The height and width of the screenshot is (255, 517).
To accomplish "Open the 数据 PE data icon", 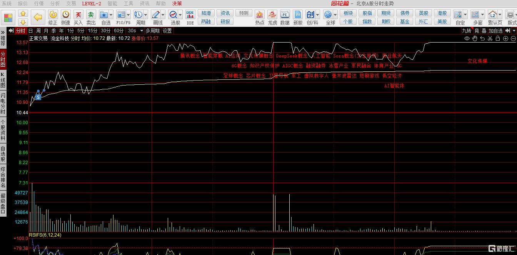I will click(285, 15).
